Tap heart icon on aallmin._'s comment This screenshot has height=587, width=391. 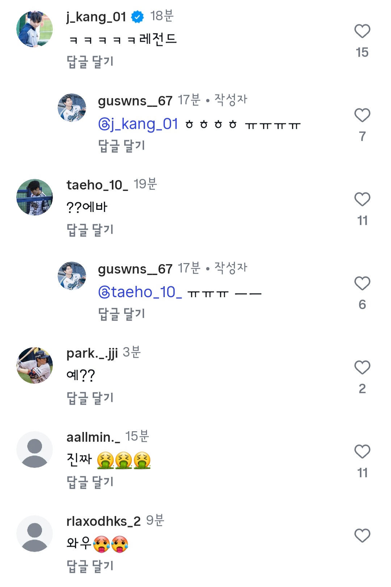point(362,451)
